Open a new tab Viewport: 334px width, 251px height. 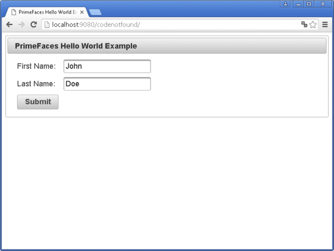(96, 12)
